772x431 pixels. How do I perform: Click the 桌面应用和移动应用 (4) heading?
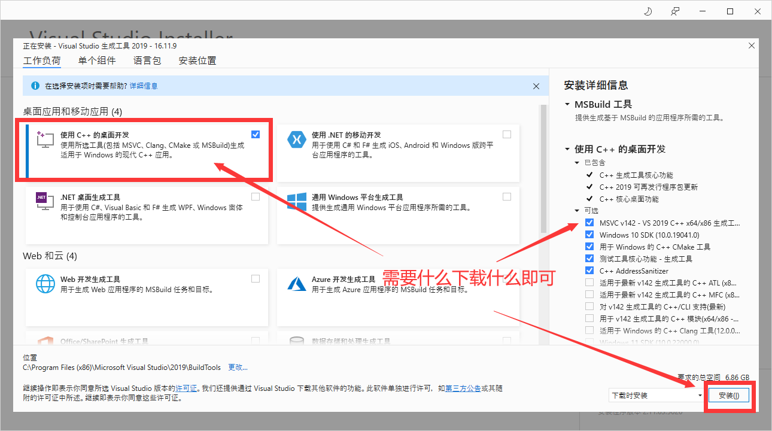coord(72,111)
